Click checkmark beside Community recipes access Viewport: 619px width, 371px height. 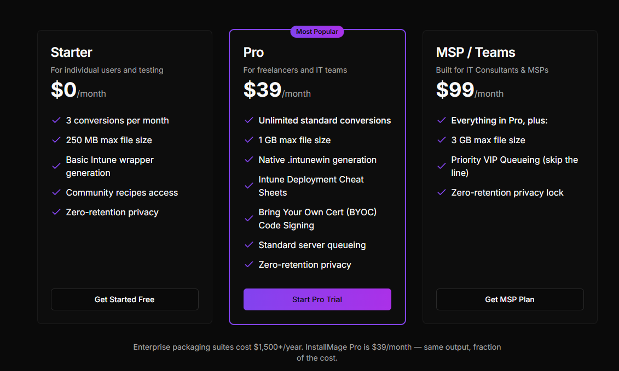point(56,192)
